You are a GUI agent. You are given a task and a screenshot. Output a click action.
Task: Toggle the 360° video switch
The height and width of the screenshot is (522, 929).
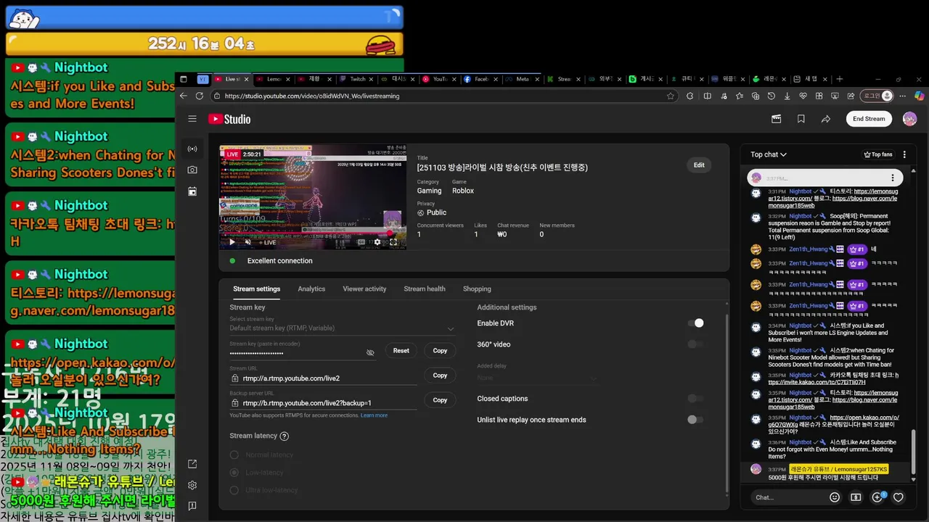[695, 344]
